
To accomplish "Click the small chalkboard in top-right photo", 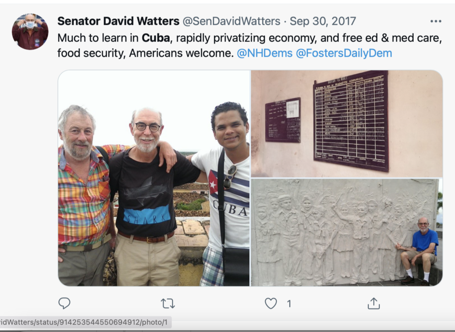I will 283,120.
